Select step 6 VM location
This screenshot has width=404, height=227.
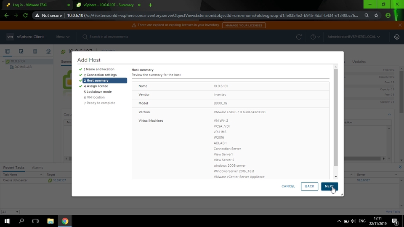tap(94, 97)
